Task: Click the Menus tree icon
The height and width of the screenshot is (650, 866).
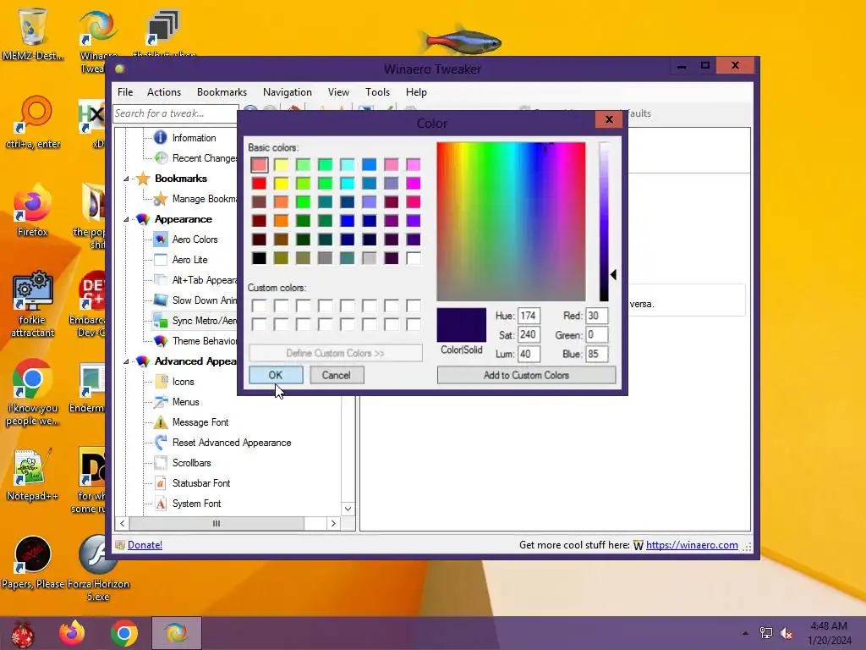Action: pyautogui.click(x=160, y=402)
